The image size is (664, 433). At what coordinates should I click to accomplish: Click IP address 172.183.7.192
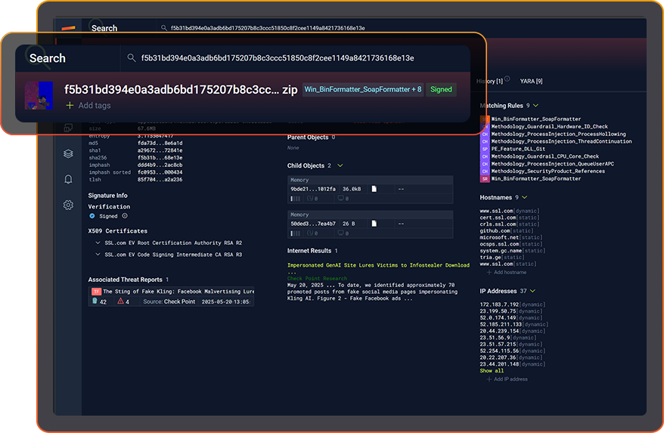click(x=499, y=305)
